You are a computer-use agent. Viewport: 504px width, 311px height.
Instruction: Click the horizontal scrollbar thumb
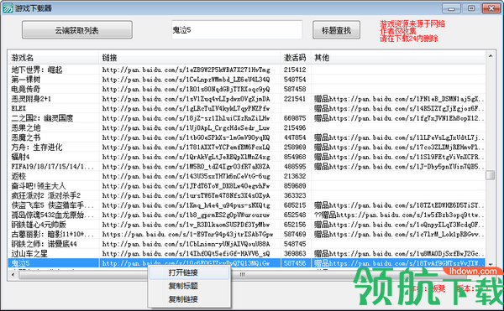click(x=243, y=274)
